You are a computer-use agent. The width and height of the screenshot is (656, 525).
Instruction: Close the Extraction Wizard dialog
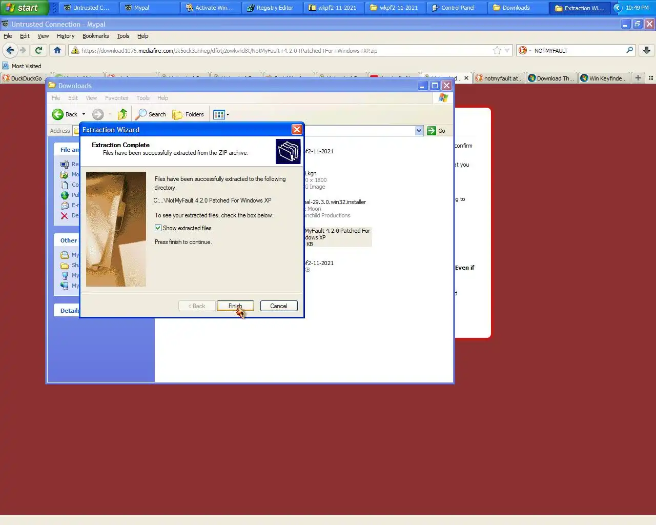297,130
